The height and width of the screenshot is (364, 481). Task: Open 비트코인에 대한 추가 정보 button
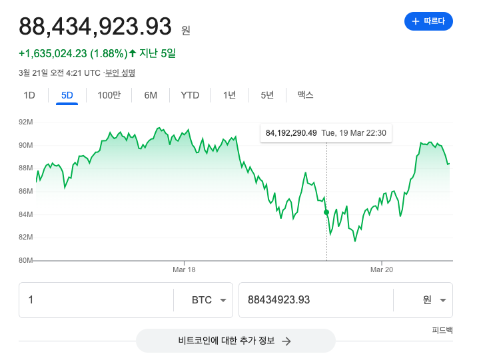[235, 341]
